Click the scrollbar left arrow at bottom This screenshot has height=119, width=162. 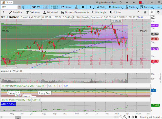(1, 117)
